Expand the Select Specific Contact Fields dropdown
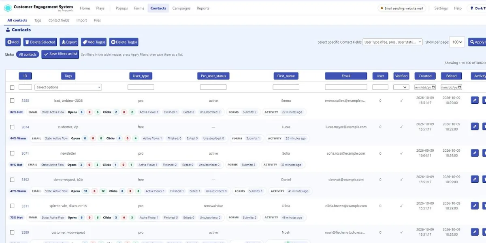Viewport: 486px width, 243px height. (392, 42)
